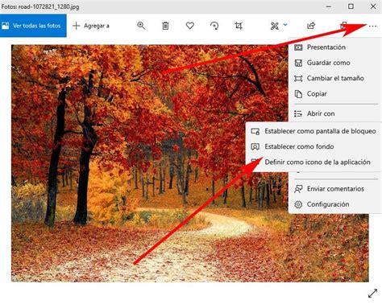
Task: Minimize the Fotos window
Action: click(x=329, y=6)
